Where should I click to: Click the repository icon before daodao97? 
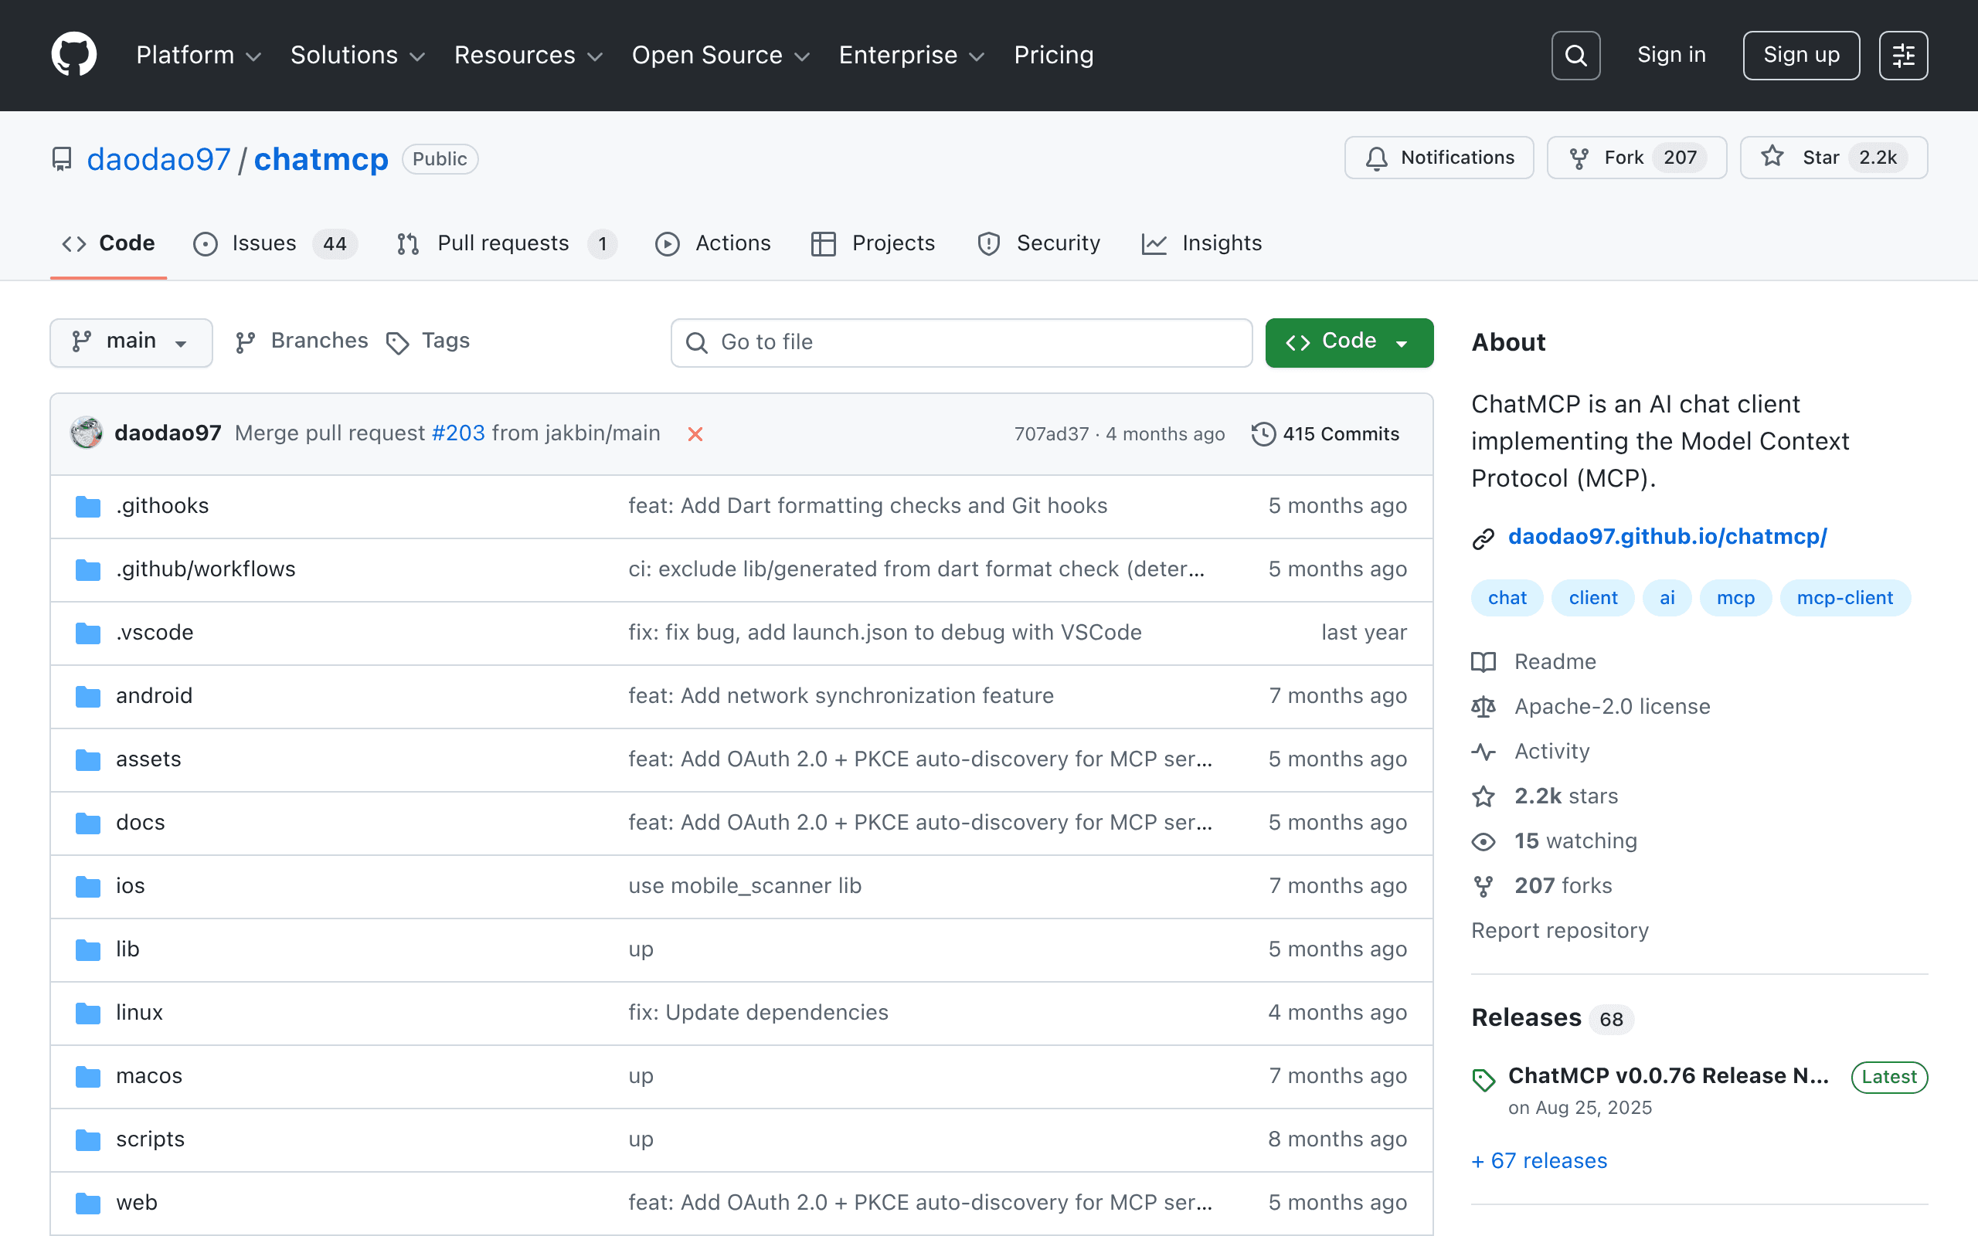tap(61, 158)
